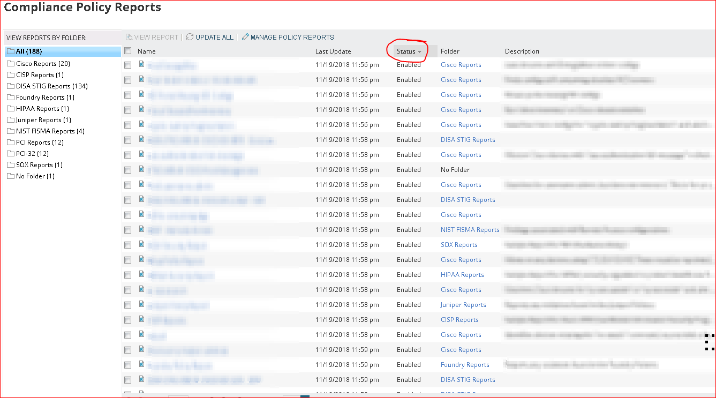Click the Update All refresh icon
The image size is (716, 398).
coord(190,37)
